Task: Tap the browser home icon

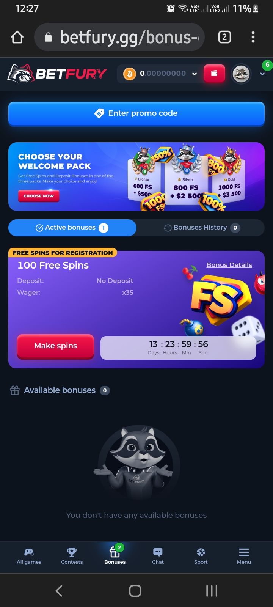Action: pyautogui.click(x=17, y=37)
